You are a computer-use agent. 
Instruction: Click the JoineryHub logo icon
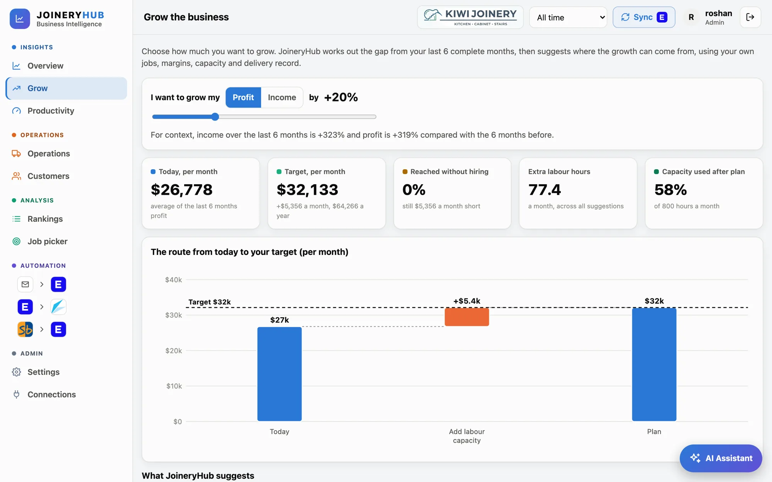(x=20, y=19)
